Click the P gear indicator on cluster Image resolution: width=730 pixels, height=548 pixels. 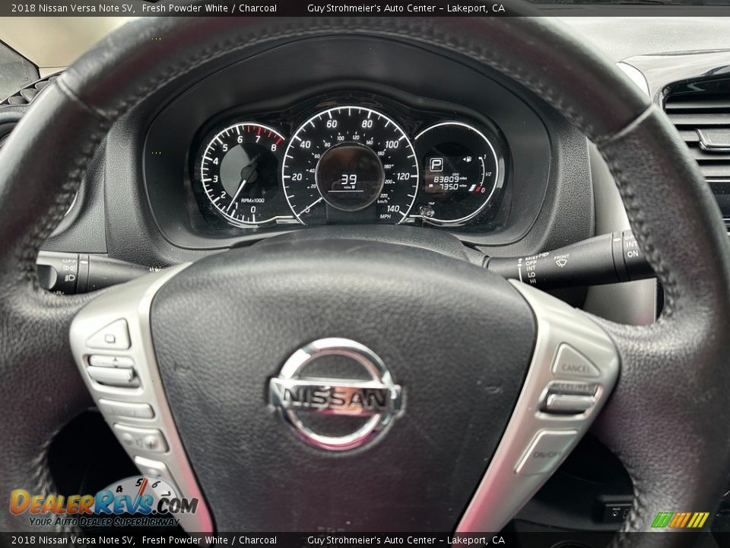tap(435, 164)
